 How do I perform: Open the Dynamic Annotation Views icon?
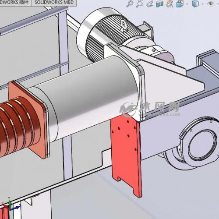click(170, 4)
